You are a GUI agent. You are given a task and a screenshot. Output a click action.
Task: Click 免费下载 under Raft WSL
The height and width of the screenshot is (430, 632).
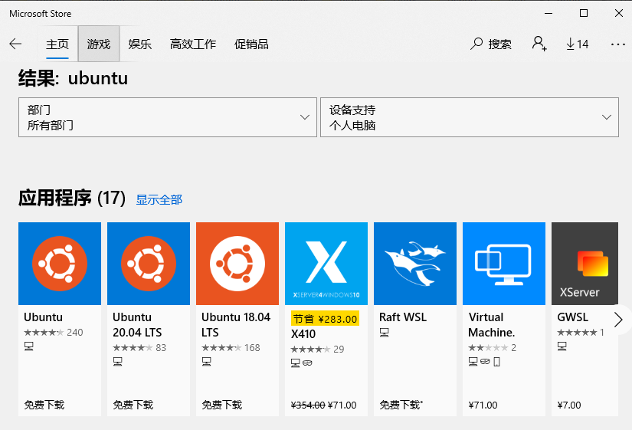tap(401, 405)
